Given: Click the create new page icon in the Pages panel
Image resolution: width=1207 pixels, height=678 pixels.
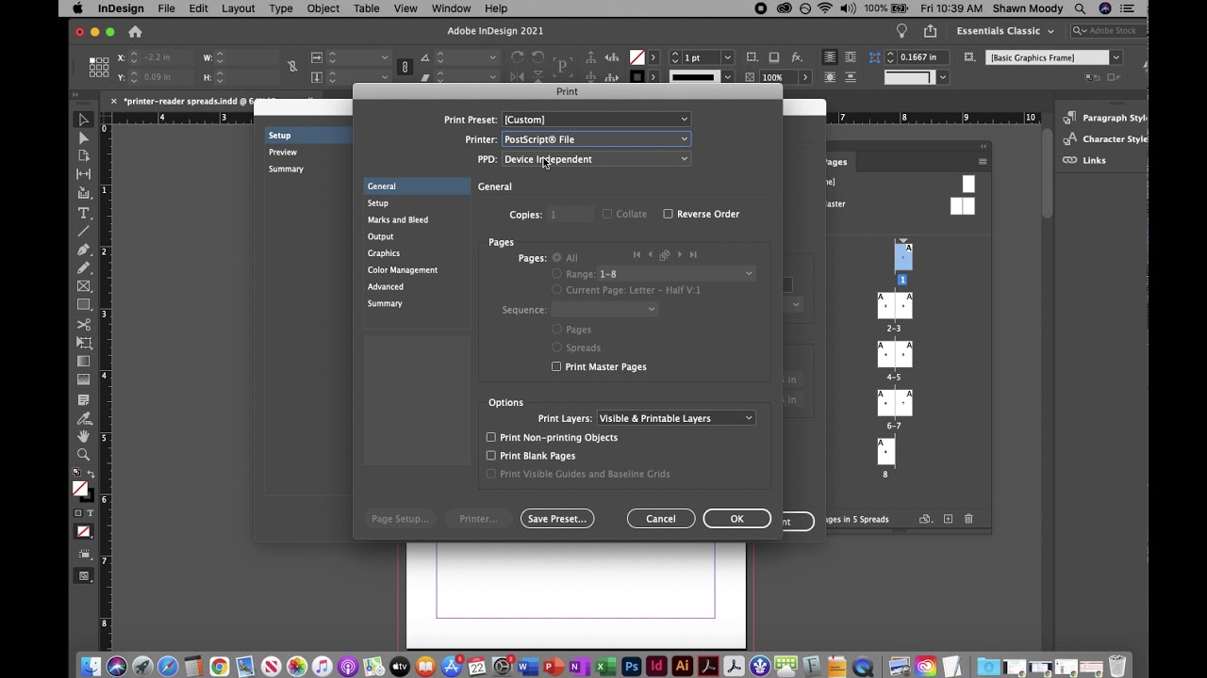Looking at the screenshot, I should [948, 519].
